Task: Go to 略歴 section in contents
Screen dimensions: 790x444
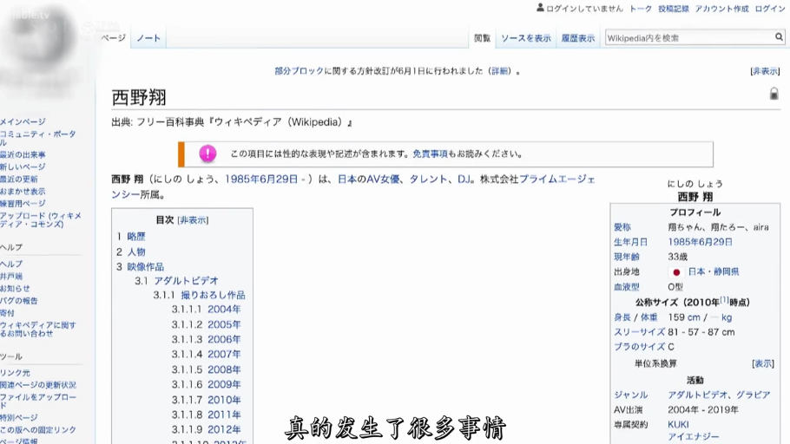Action: click(x=136, y=236)
